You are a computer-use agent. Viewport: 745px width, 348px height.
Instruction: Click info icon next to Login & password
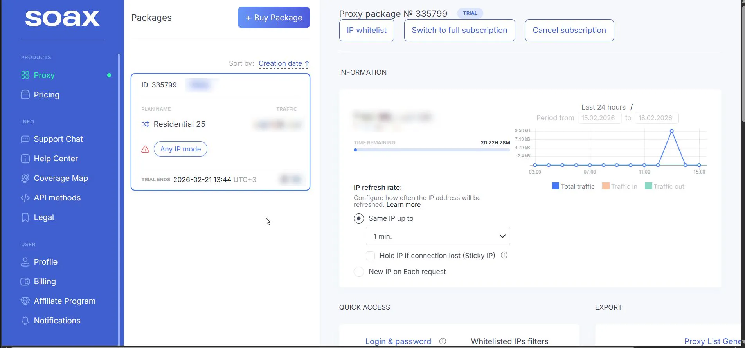(x=443, y=341)
